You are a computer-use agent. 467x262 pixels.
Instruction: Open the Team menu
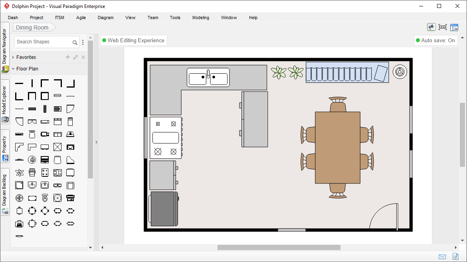point(153,18)
